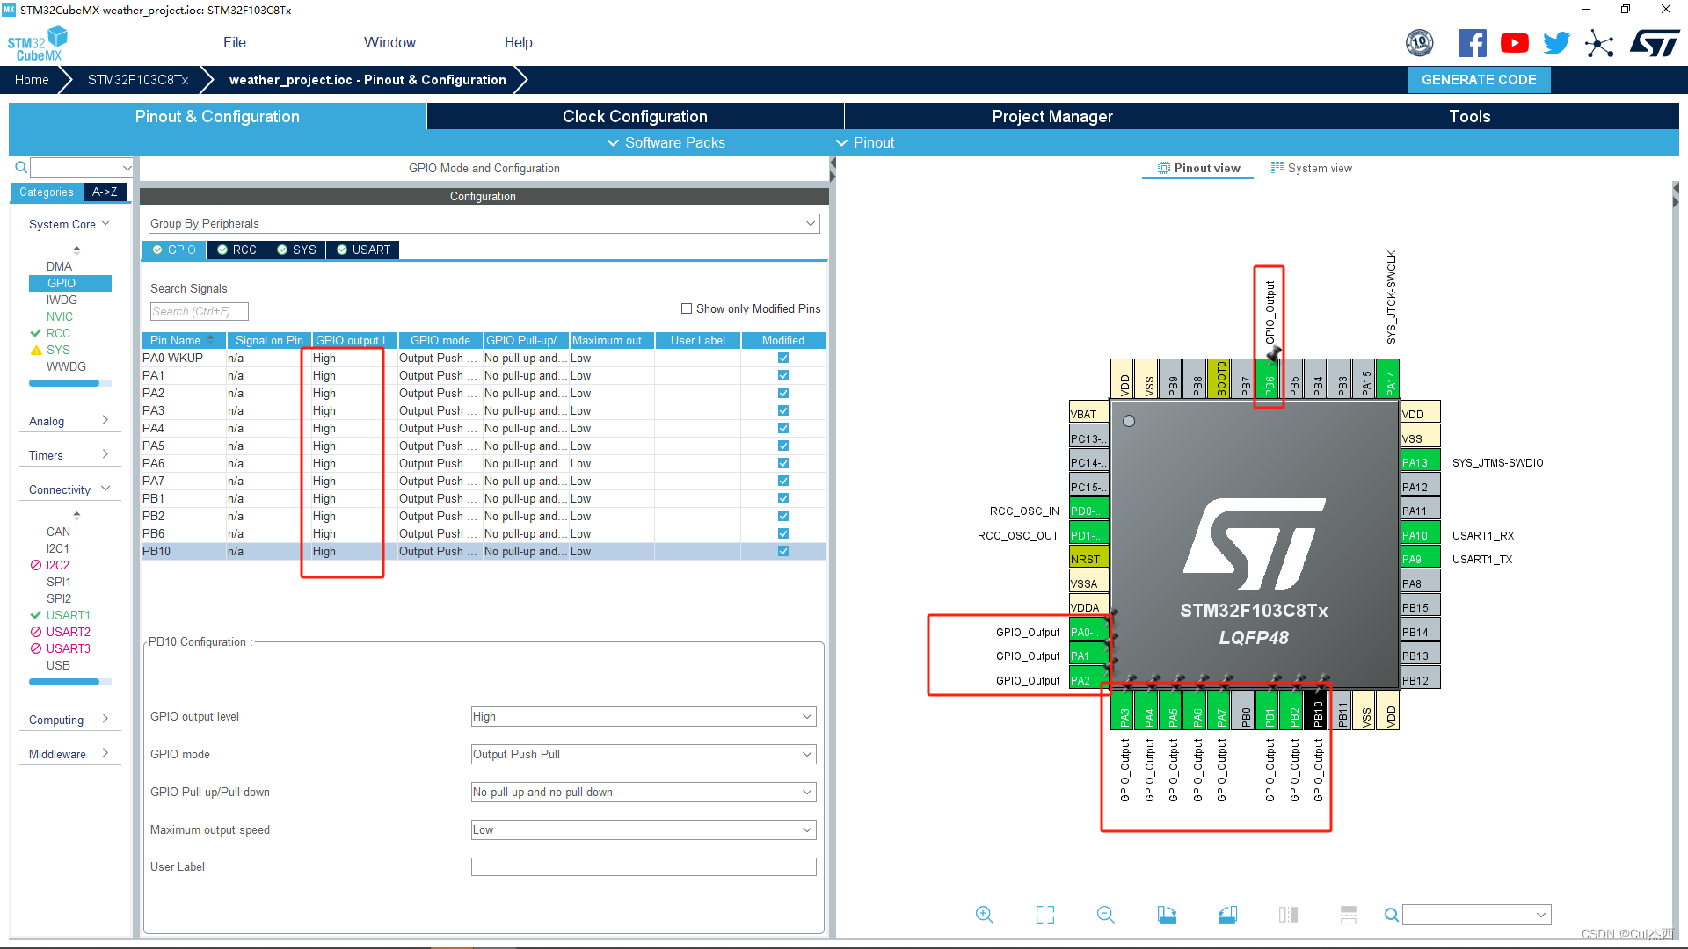Open the USART tab in configuration
1688x949 pixels.
coord(363,250)
